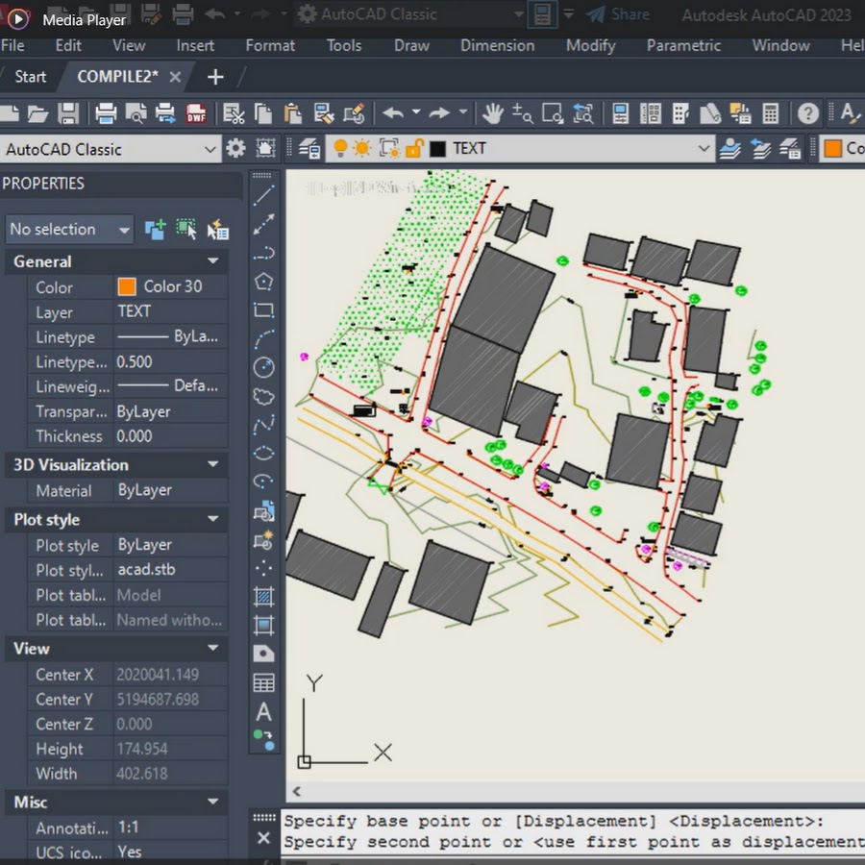865x865 pixels.
Task: Open the Modify menu
Action: [x=591, y=45]
